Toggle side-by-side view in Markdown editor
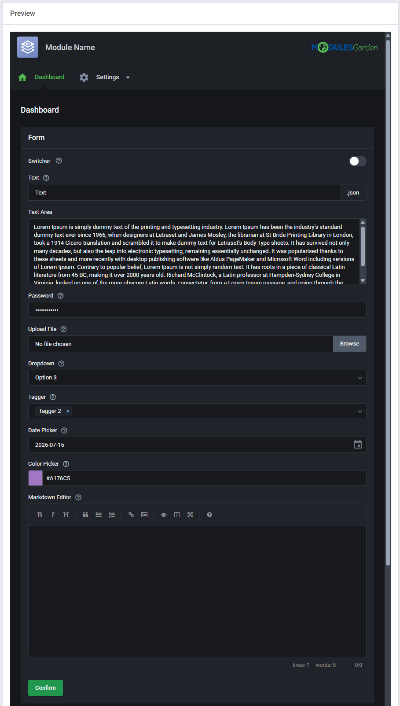This screenshot has height=706, width=400. coord(177,515)
